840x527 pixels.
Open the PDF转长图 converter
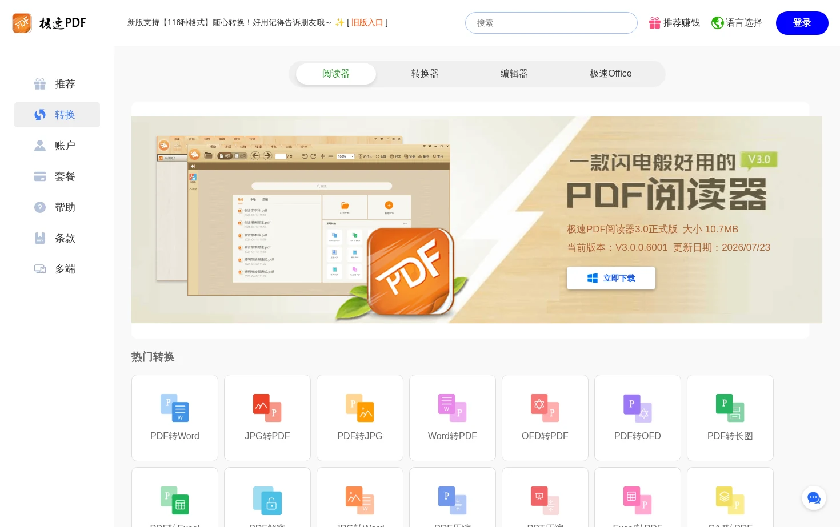click(x=730, y=418)
